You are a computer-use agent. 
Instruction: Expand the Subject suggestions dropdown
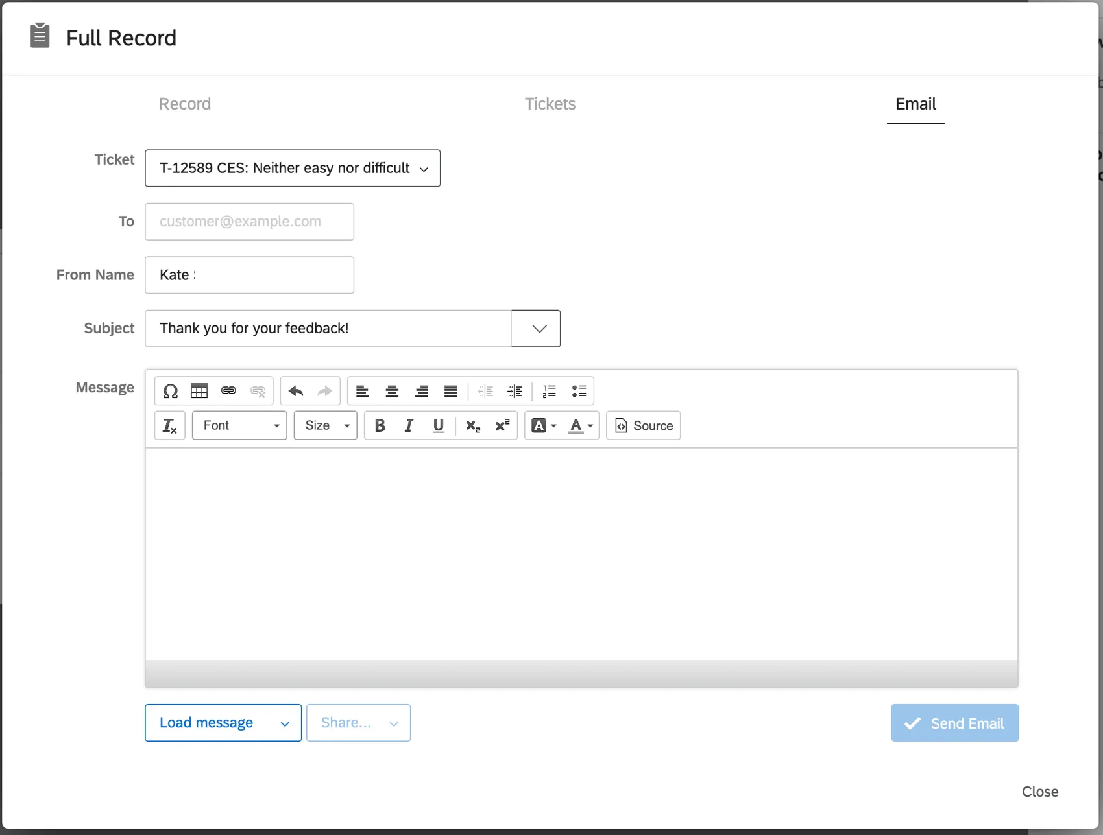point(535,328)
